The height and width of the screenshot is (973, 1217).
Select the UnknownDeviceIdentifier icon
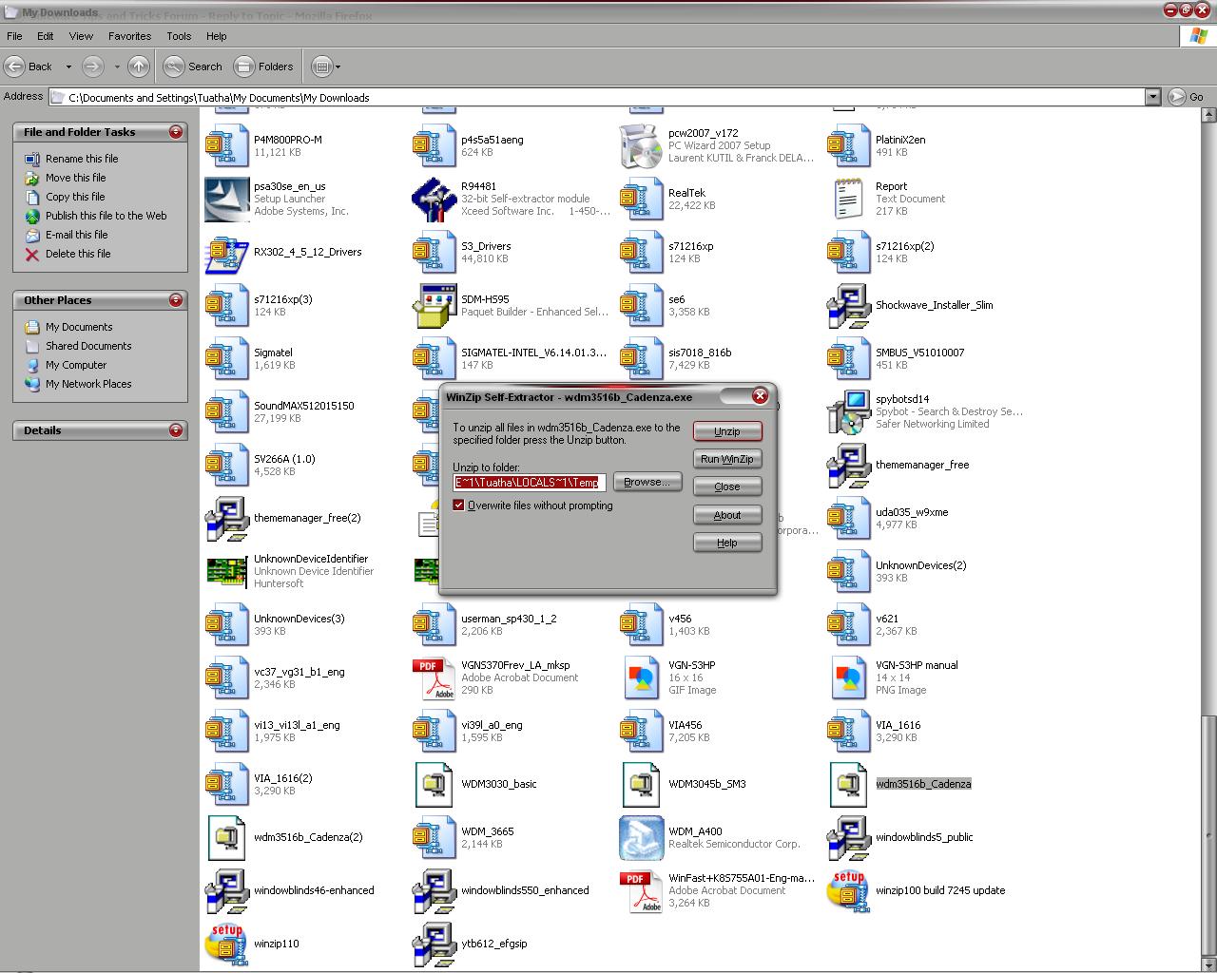tap(227, 571)
